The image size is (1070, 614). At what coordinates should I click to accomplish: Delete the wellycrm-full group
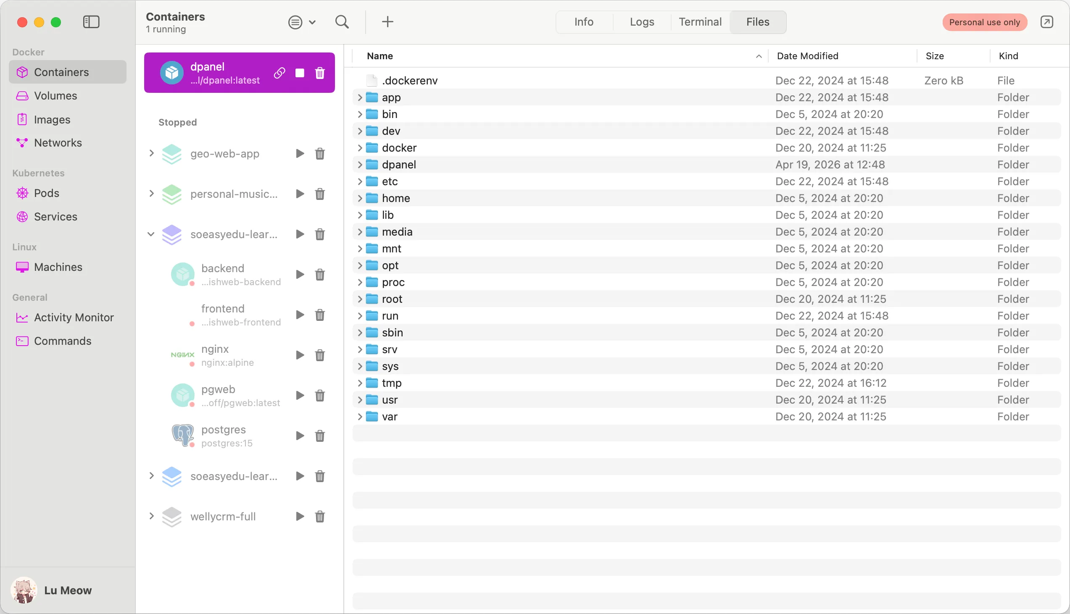coord(320,517)
